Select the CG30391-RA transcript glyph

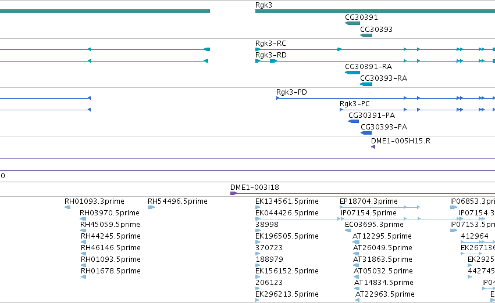[352, 73]
